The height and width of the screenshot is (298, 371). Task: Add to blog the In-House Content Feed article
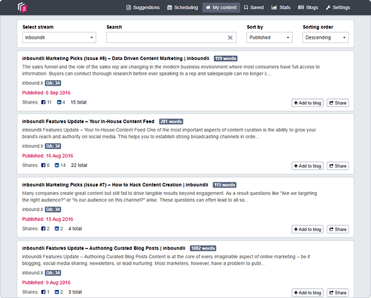click(308, 166)
